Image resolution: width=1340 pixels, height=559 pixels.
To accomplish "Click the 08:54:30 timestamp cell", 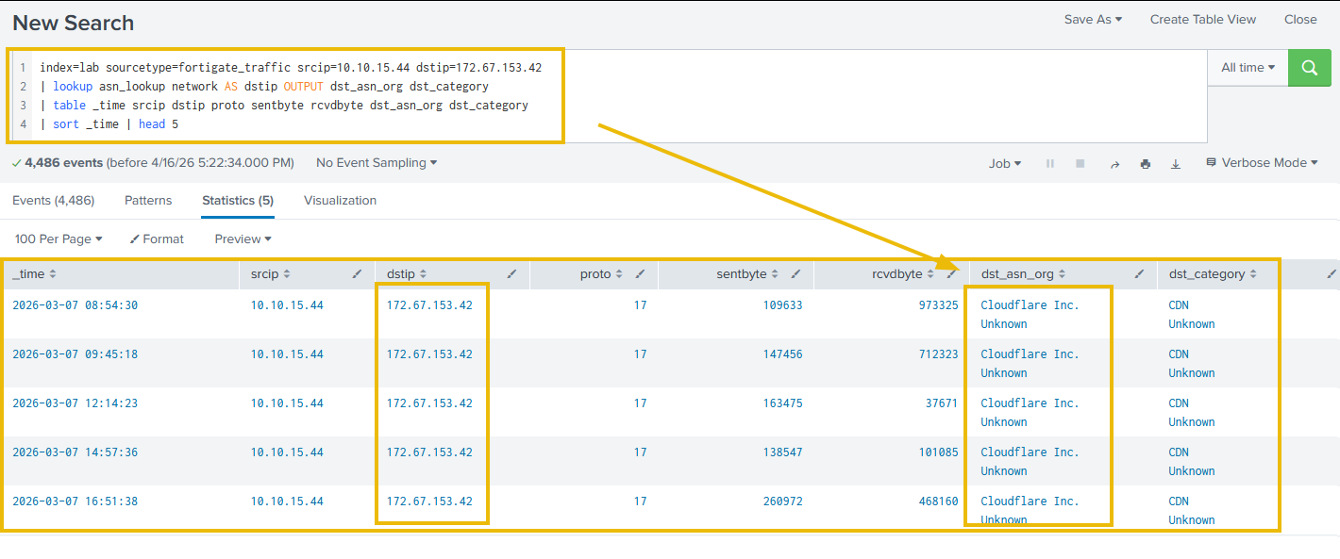I will point(75,305).
